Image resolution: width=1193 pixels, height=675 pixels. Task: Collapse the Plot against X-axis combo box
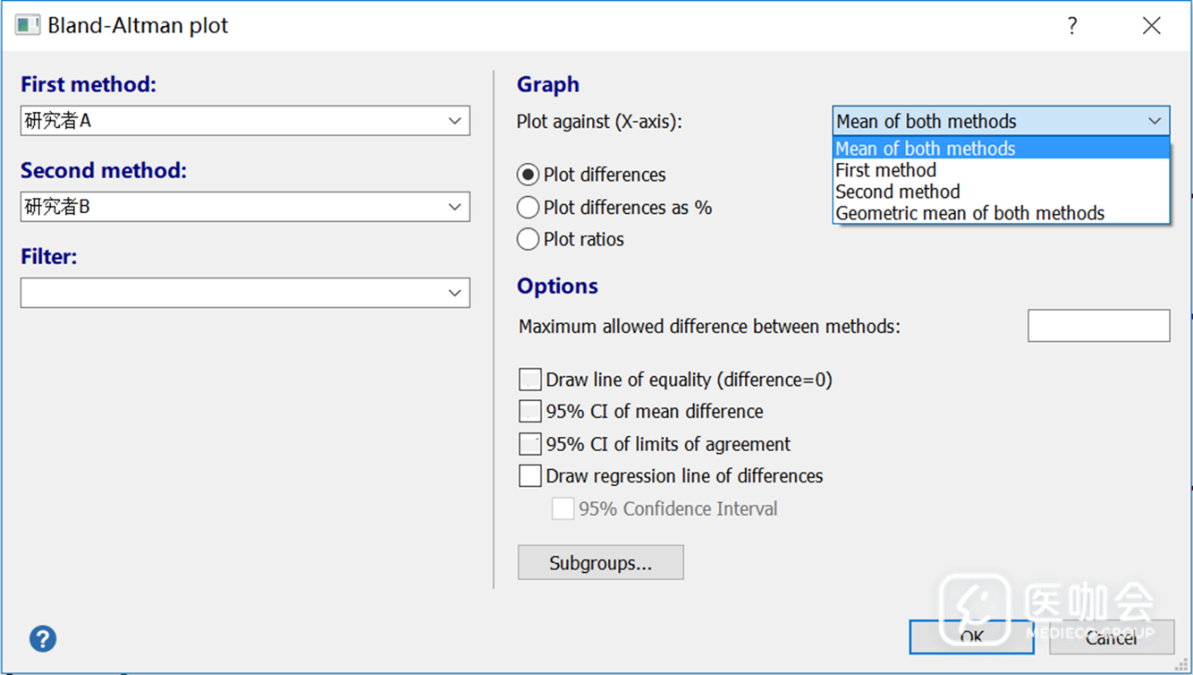tap(1154, 121)
